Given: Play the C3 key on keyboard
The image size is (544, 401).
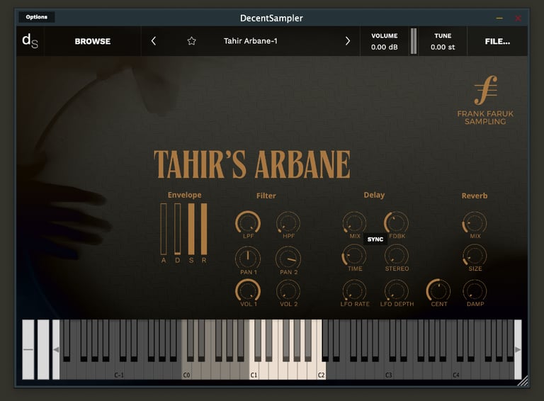Looking at the screenshot, I should coord(389,371).
